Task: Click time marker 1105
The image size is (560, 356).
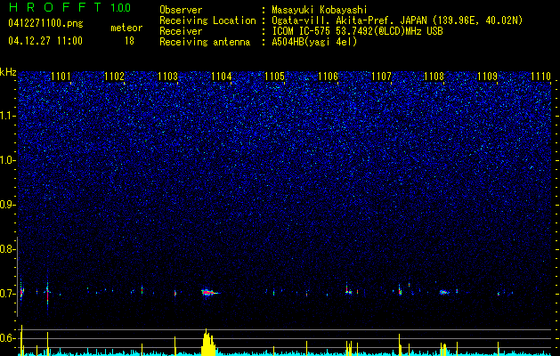Action: pyautogui.click(x=274, y=77)
